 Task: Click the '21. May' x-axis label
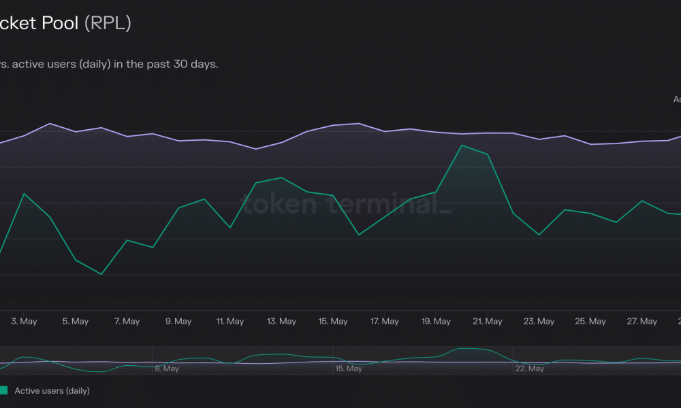point(488,321)
